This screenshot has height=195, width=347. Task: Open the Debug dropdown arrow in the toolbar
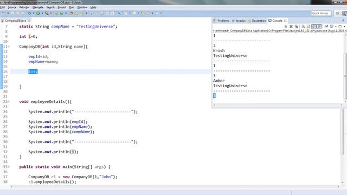[x=34, y=13]
